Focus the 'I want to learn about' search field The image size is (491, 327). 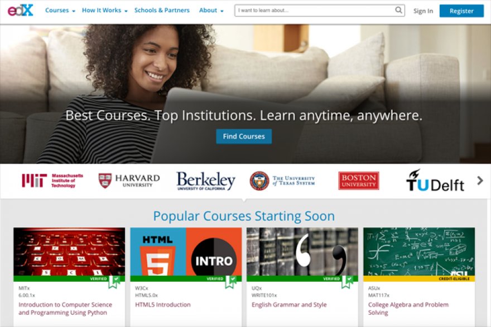(314, 11)
